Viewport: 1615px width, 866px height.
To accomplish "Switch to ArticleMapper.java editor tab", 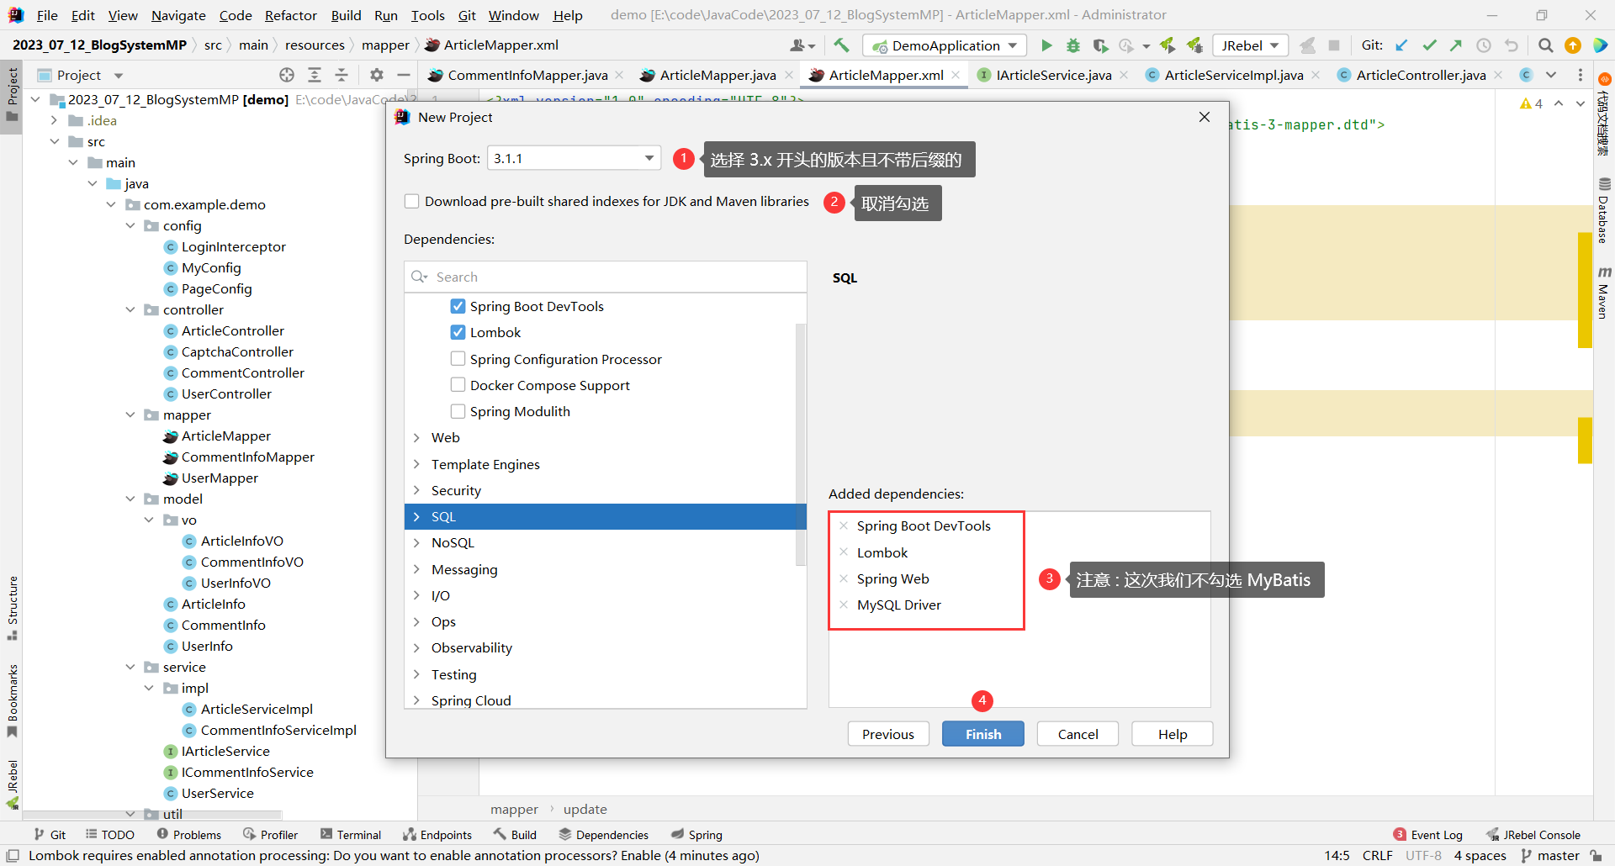I will point(717,75).
